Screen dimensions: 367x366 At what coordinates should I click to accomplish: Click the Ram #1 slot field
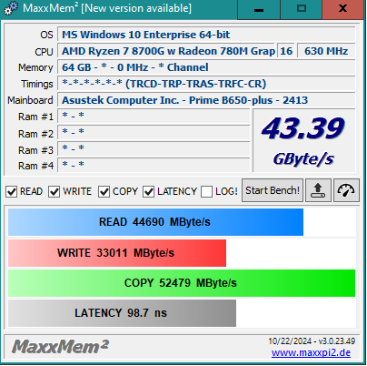pyautogui.click(x=154, y=117)
